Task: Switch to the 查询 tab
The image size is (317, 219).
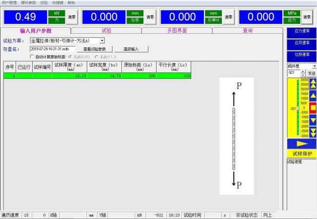Action: 247,31
